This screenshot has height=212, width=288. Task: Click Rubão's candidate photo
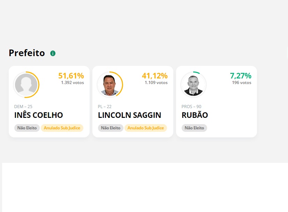point(194,85)
